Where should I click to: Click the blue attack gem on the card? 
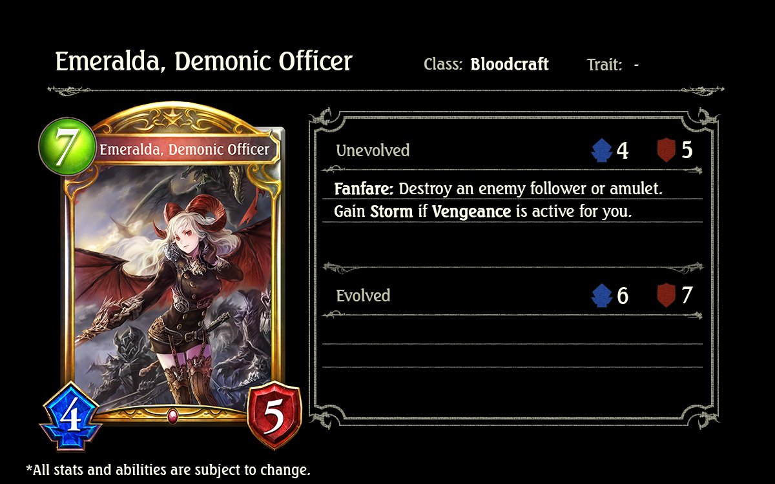(70, 417)
